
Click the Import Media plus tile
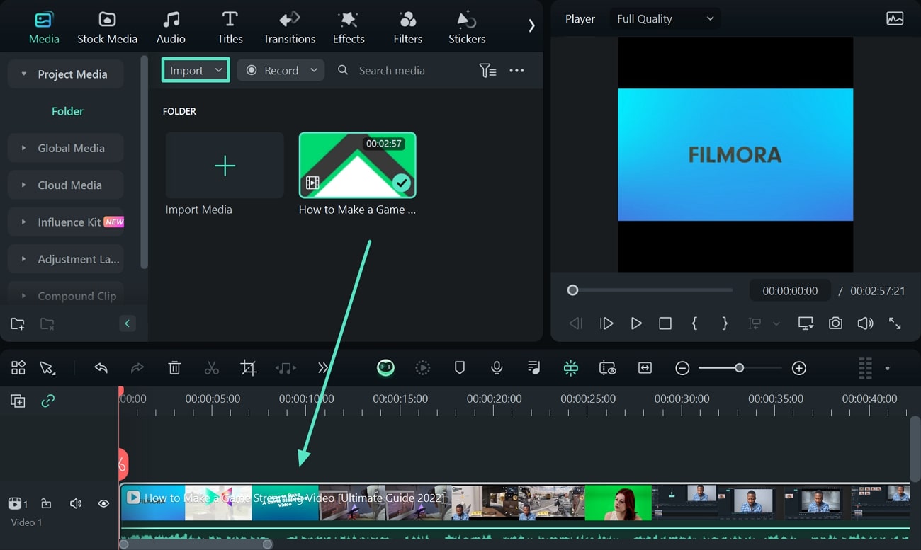225,166
